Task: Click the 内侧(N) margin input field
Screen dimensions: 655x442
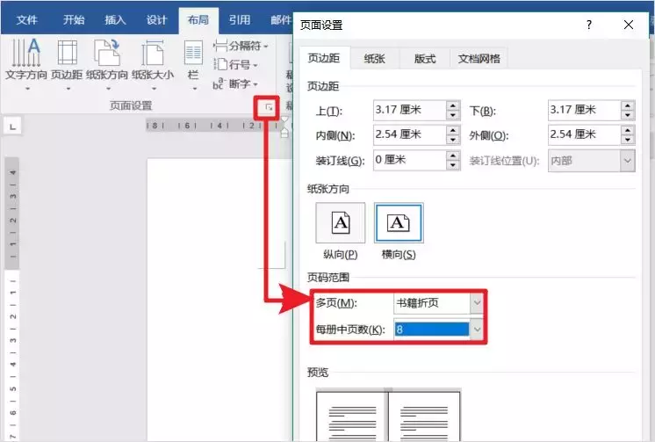Action: tap(409, 135)
